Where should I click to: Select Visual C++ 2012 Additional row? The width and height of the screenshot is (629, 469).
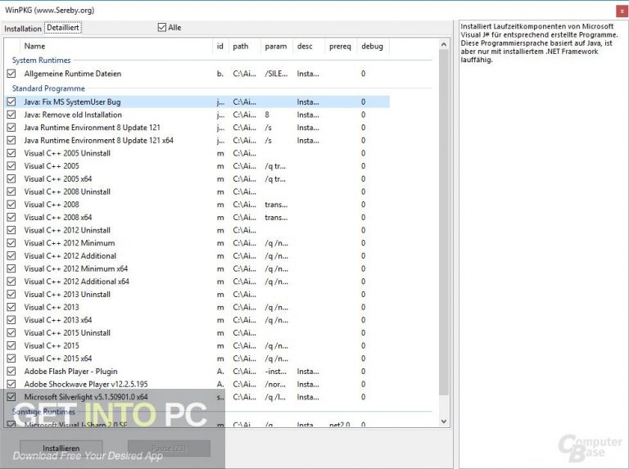[x=197, y=255]
